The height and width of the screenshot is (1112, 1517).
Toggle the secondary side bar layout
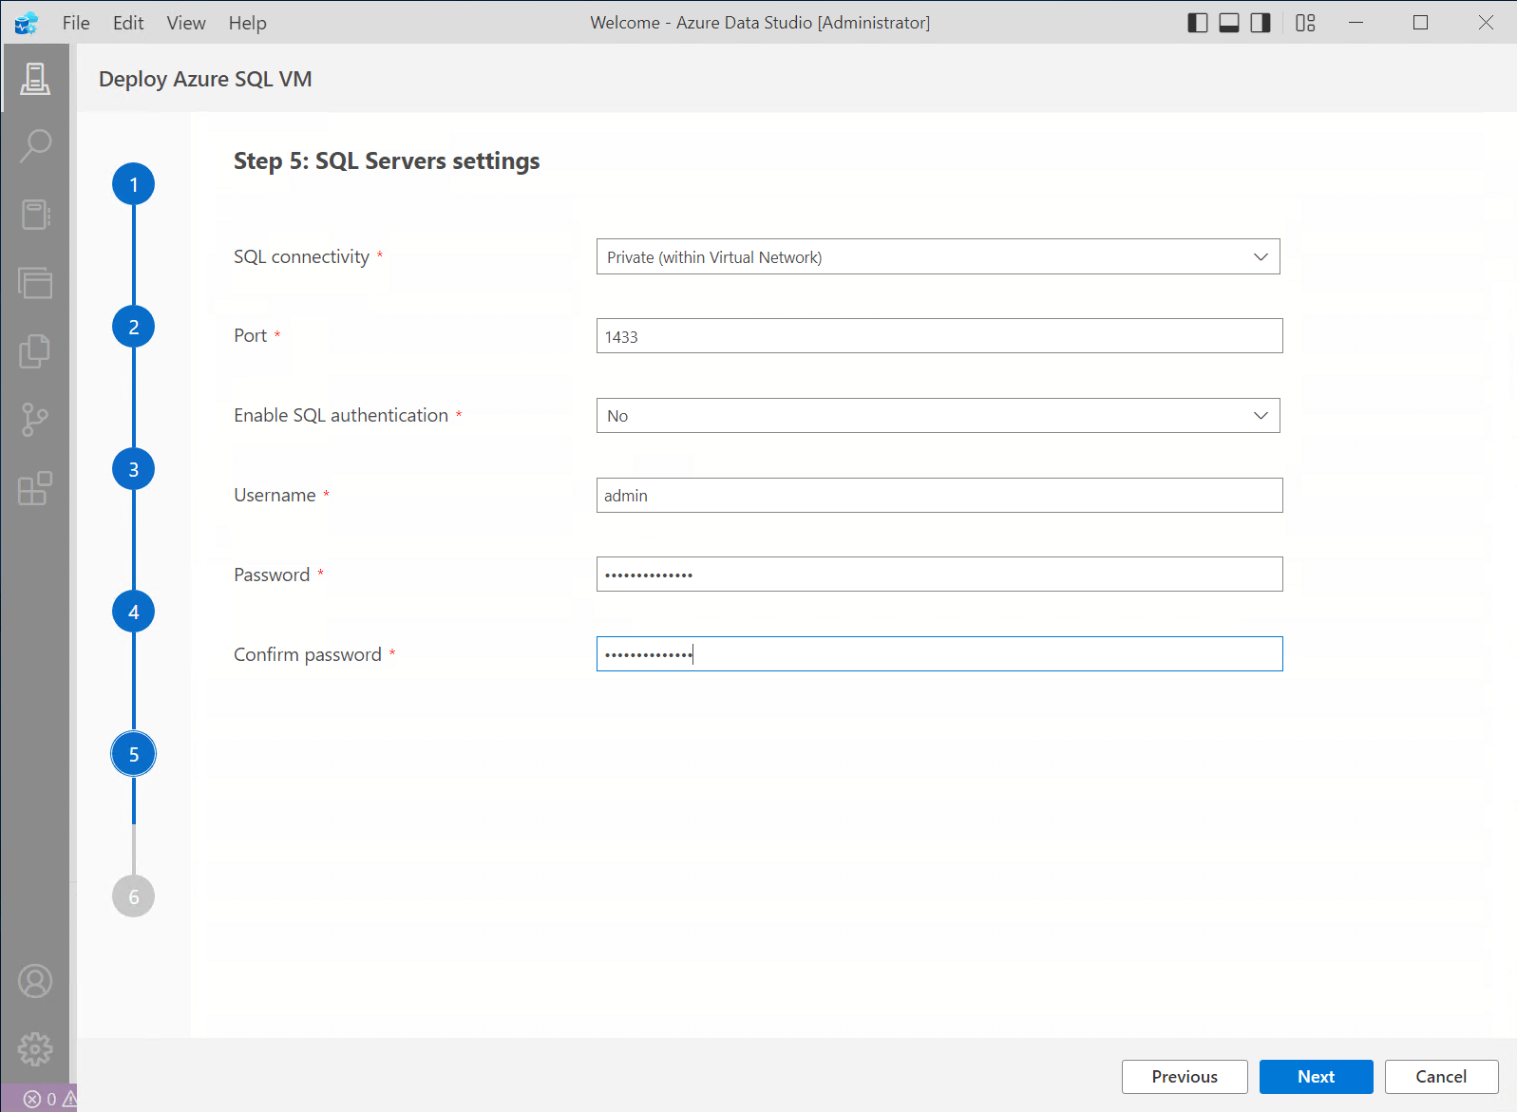1261,23
